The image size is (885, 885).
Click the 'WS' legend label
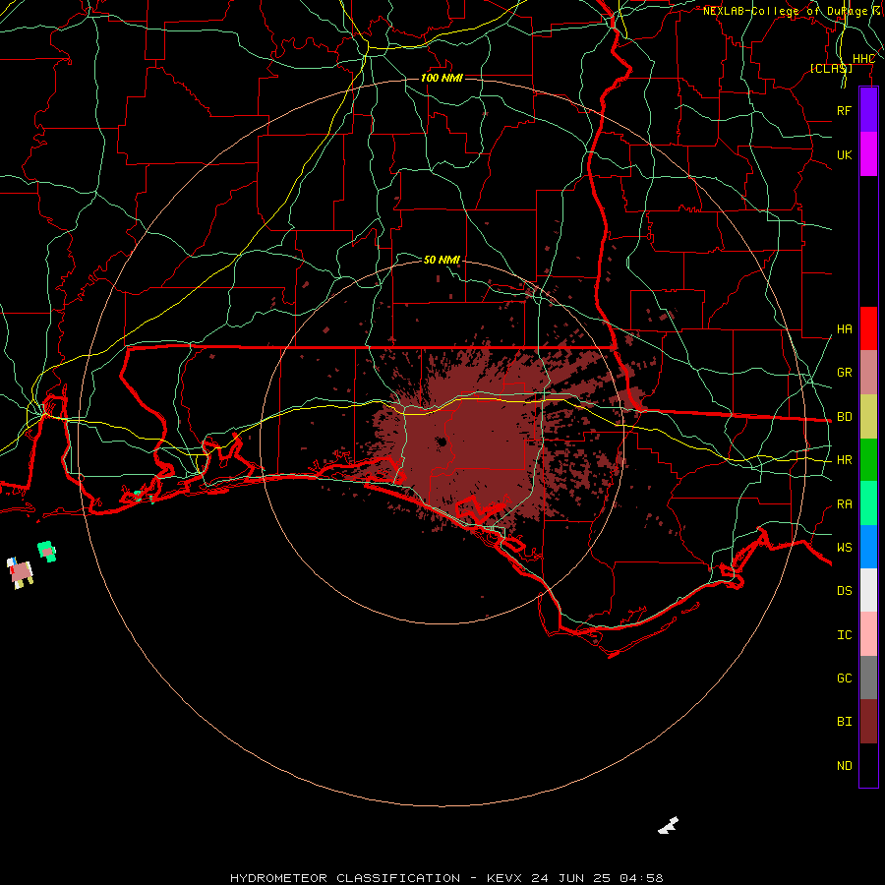[844, 548]
